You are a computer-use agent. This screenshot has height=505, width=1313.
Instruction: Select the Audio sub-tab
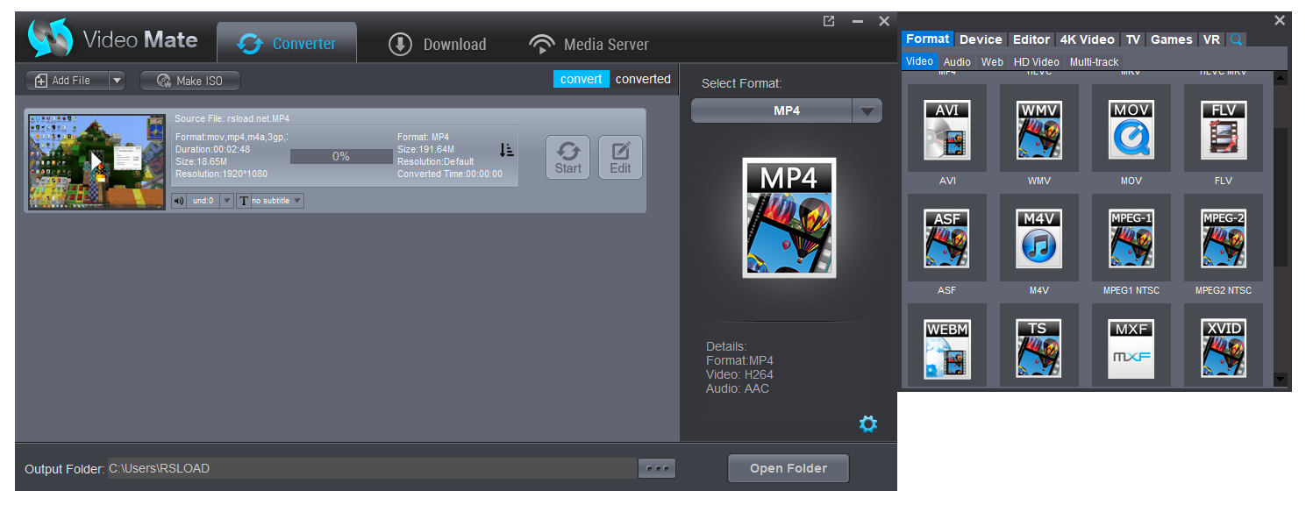pos(957,62)
